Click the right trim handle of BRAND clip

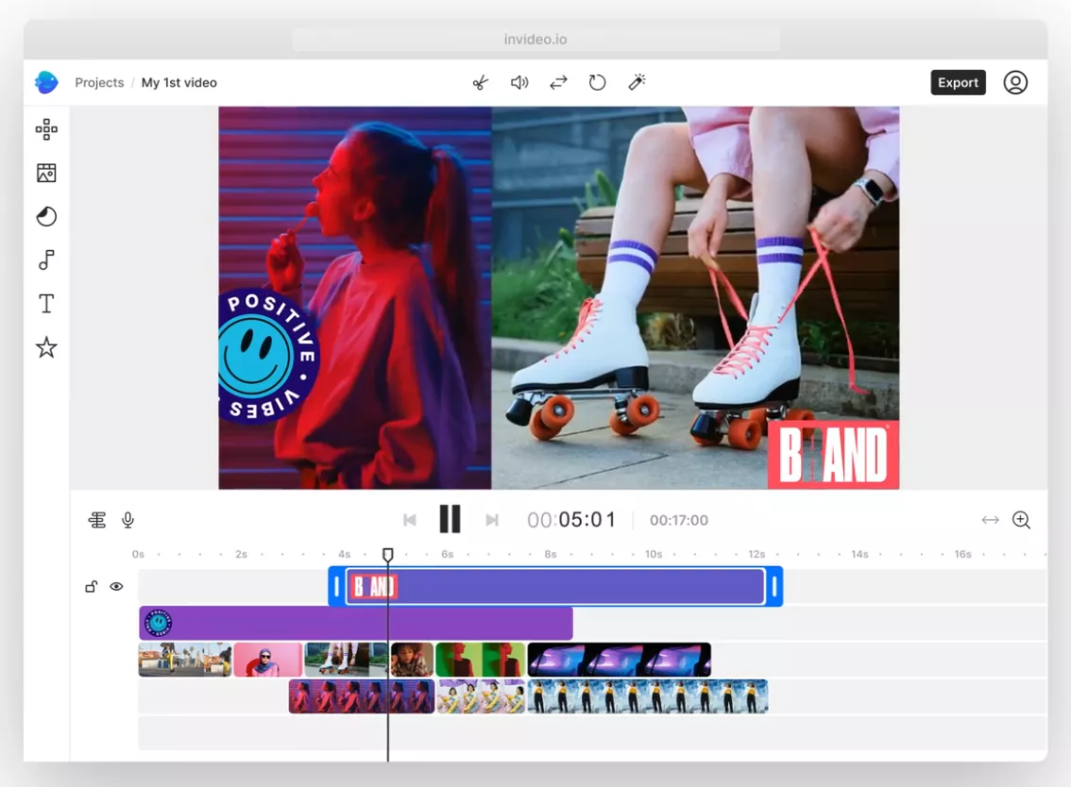pyautogui.click(x=773, y=586)
